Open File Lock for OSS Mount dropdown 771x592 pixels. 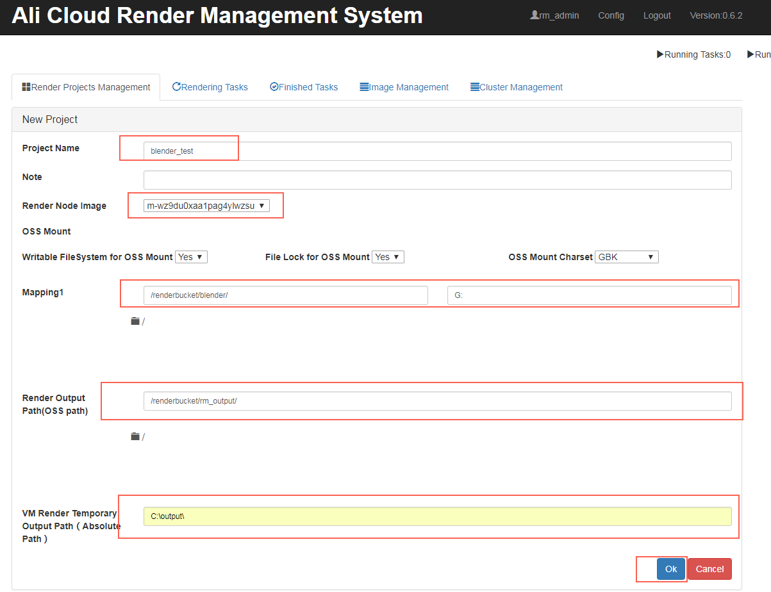[388, 257]
